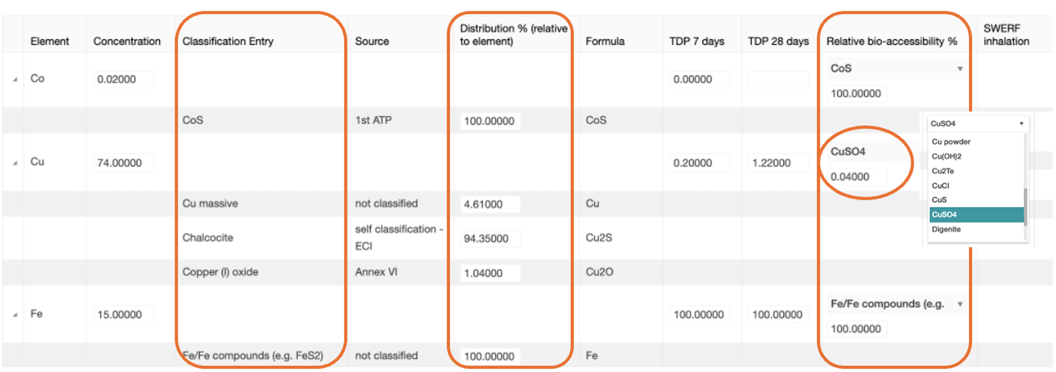Collapse the Co element row
1056x372 pixels.
(15, 80)
